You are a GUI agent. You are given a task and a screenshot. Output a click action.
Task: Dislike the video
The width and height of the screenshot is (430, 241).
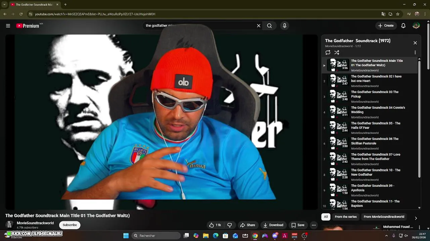(x=230, y=225)
